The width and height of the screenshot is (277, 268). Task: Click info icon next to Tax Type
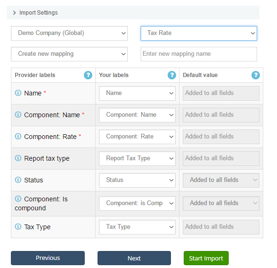pos(18,226)
